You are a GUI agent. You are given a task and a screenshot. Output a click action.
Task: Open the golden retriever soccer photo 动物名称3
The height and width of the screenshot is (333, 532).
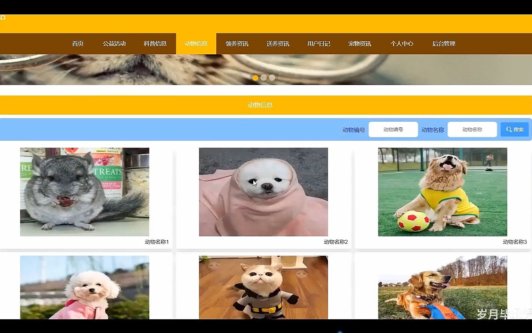point(443,192)
